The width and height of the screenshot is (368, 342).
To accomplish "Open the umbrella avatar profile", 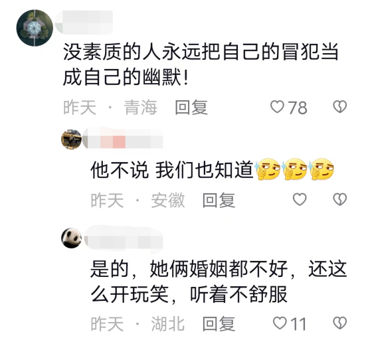I will coord(35,28).
